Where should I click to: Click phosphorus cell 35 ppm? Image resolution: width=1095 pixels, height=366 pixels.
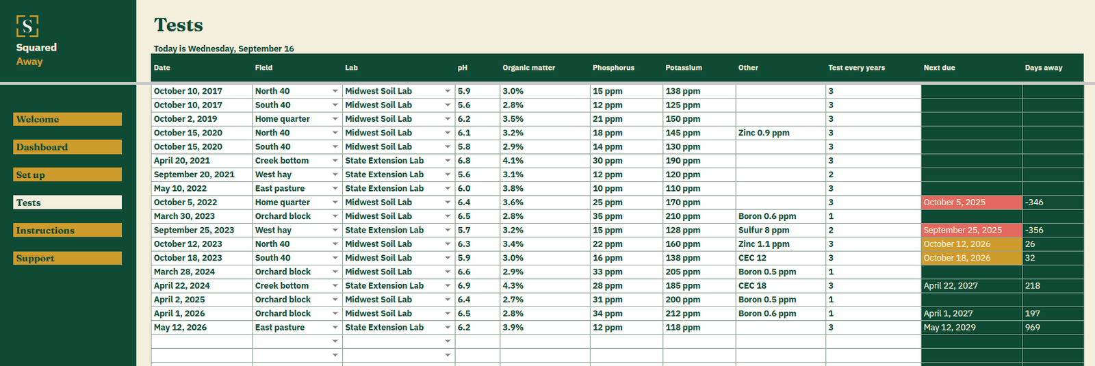point(626,216)
